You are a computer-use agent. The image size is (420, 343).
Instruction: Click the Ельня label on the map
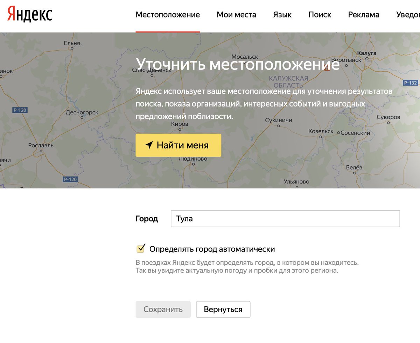(x=72, y=43)
